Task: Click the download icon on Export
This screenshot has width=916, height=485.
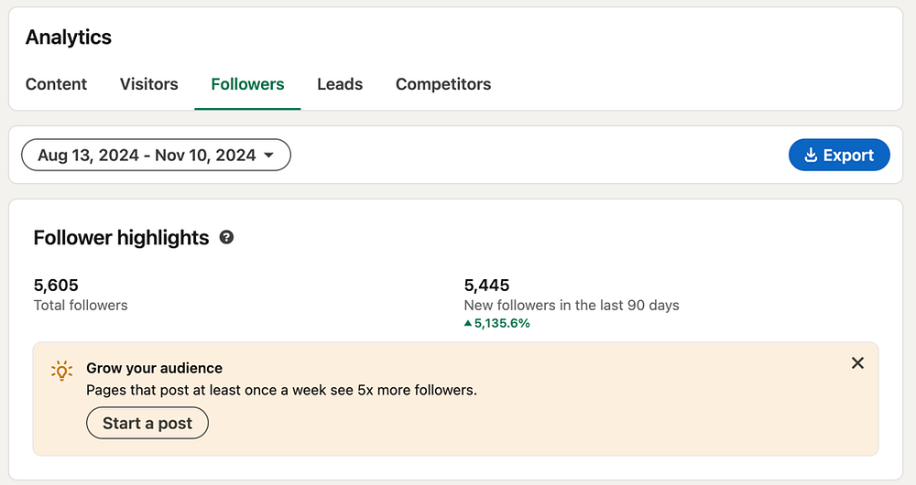Action: click(x=811, y=156)
